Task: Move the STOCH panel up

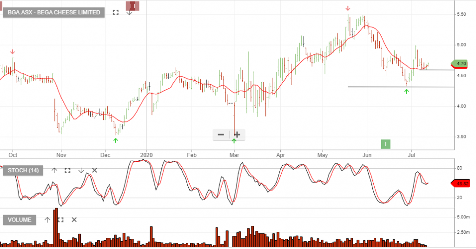Action: click(54, 170)
